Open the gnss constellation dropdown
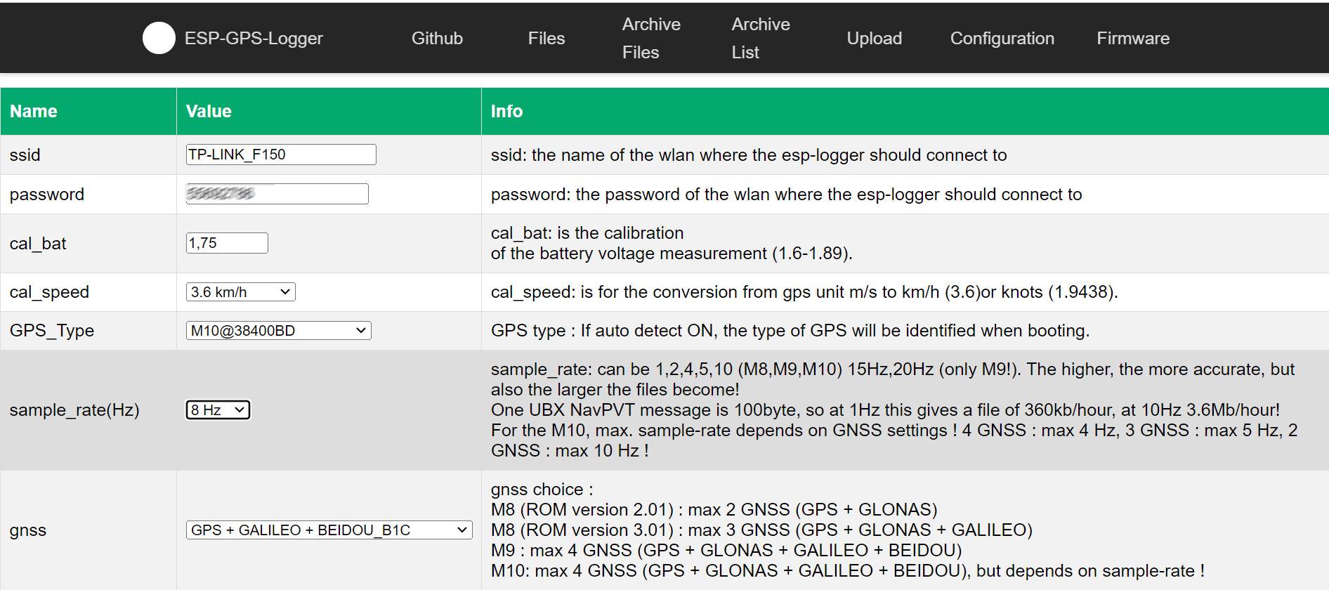This screenshot has width=1329, height=590. [329, 530]
